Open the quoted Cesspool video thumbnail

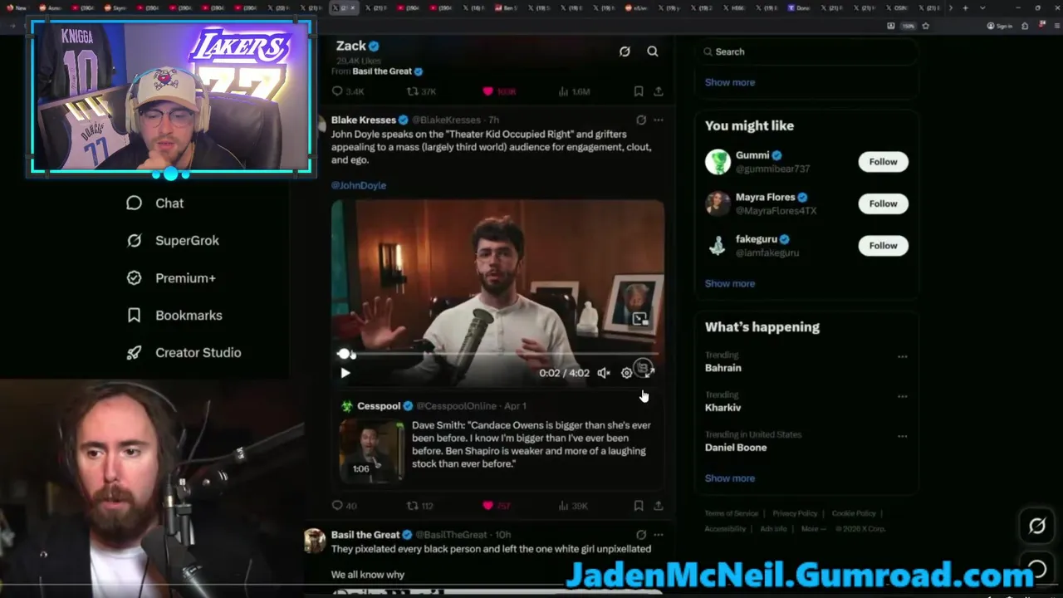pyautogui.click(x=371, y=449)
